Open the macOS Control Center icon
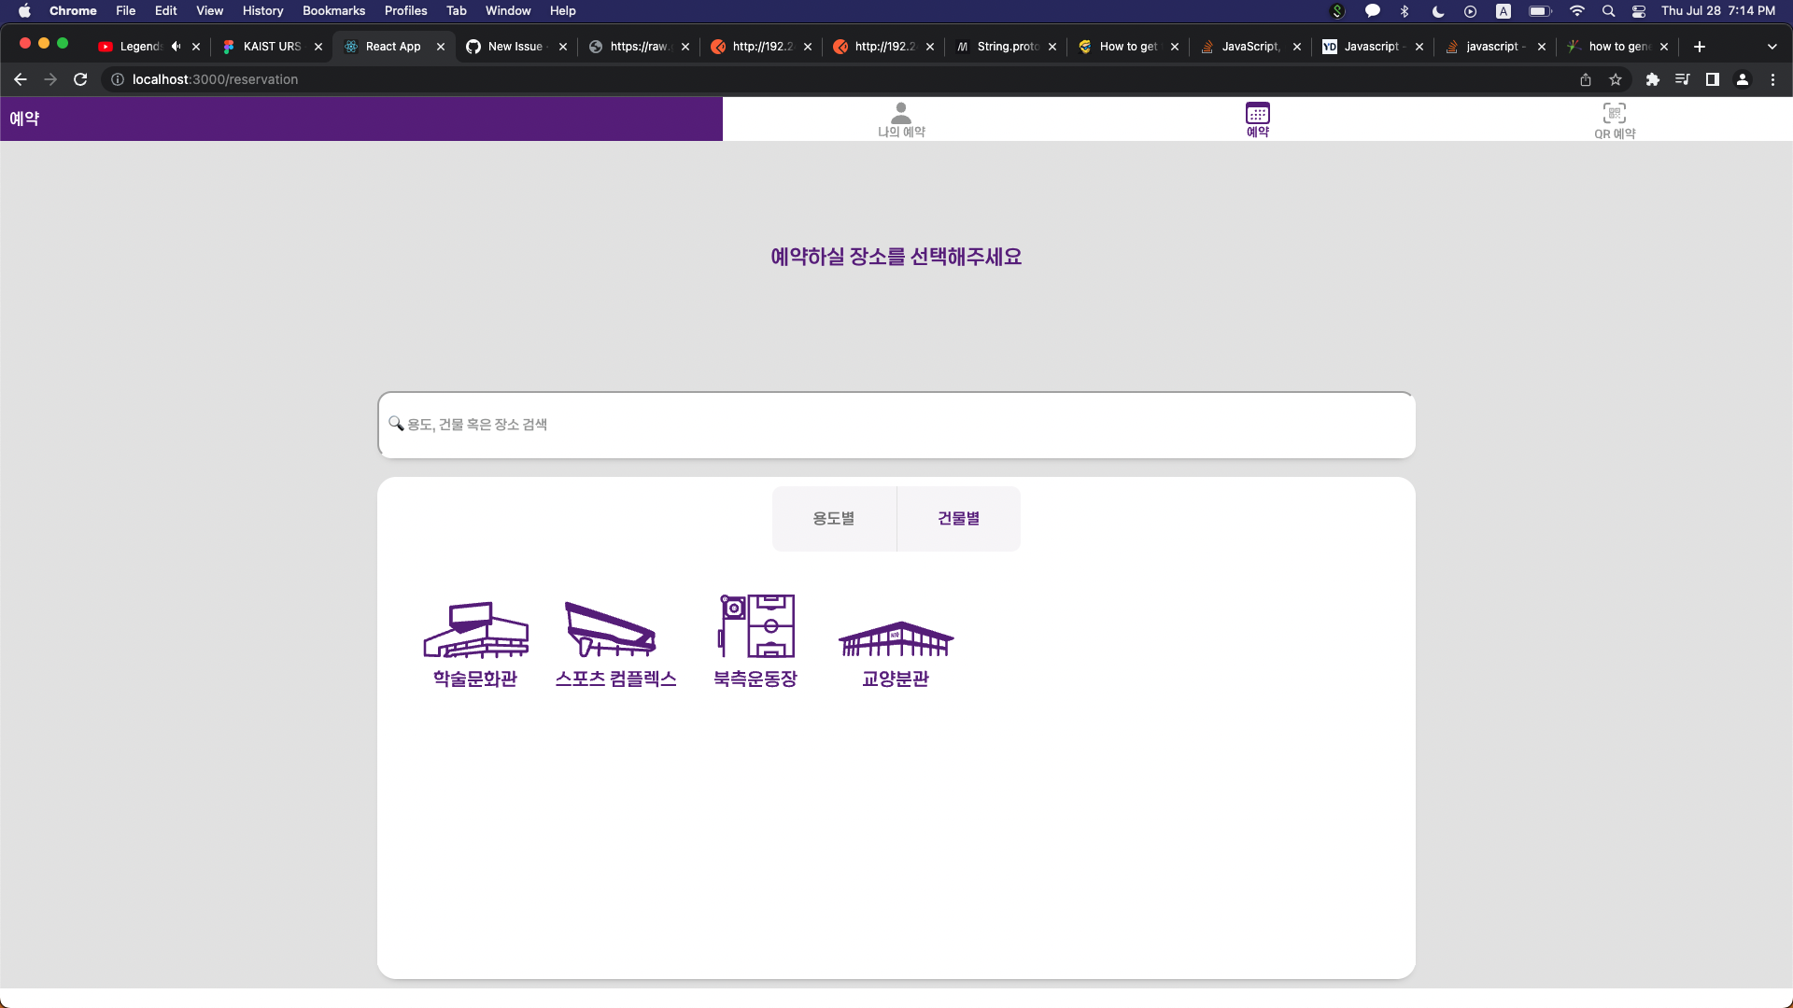This screenshot has width=1793, height=1008. click(1639, 11)
